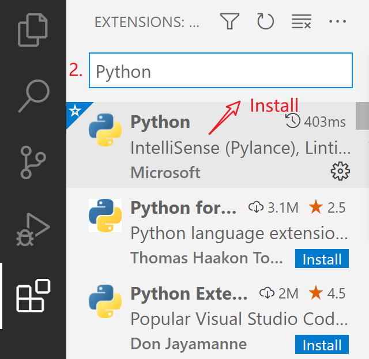Click the 403ms activation time indicator
Viewport: 369px width, 359px height.
click(315, 122)
